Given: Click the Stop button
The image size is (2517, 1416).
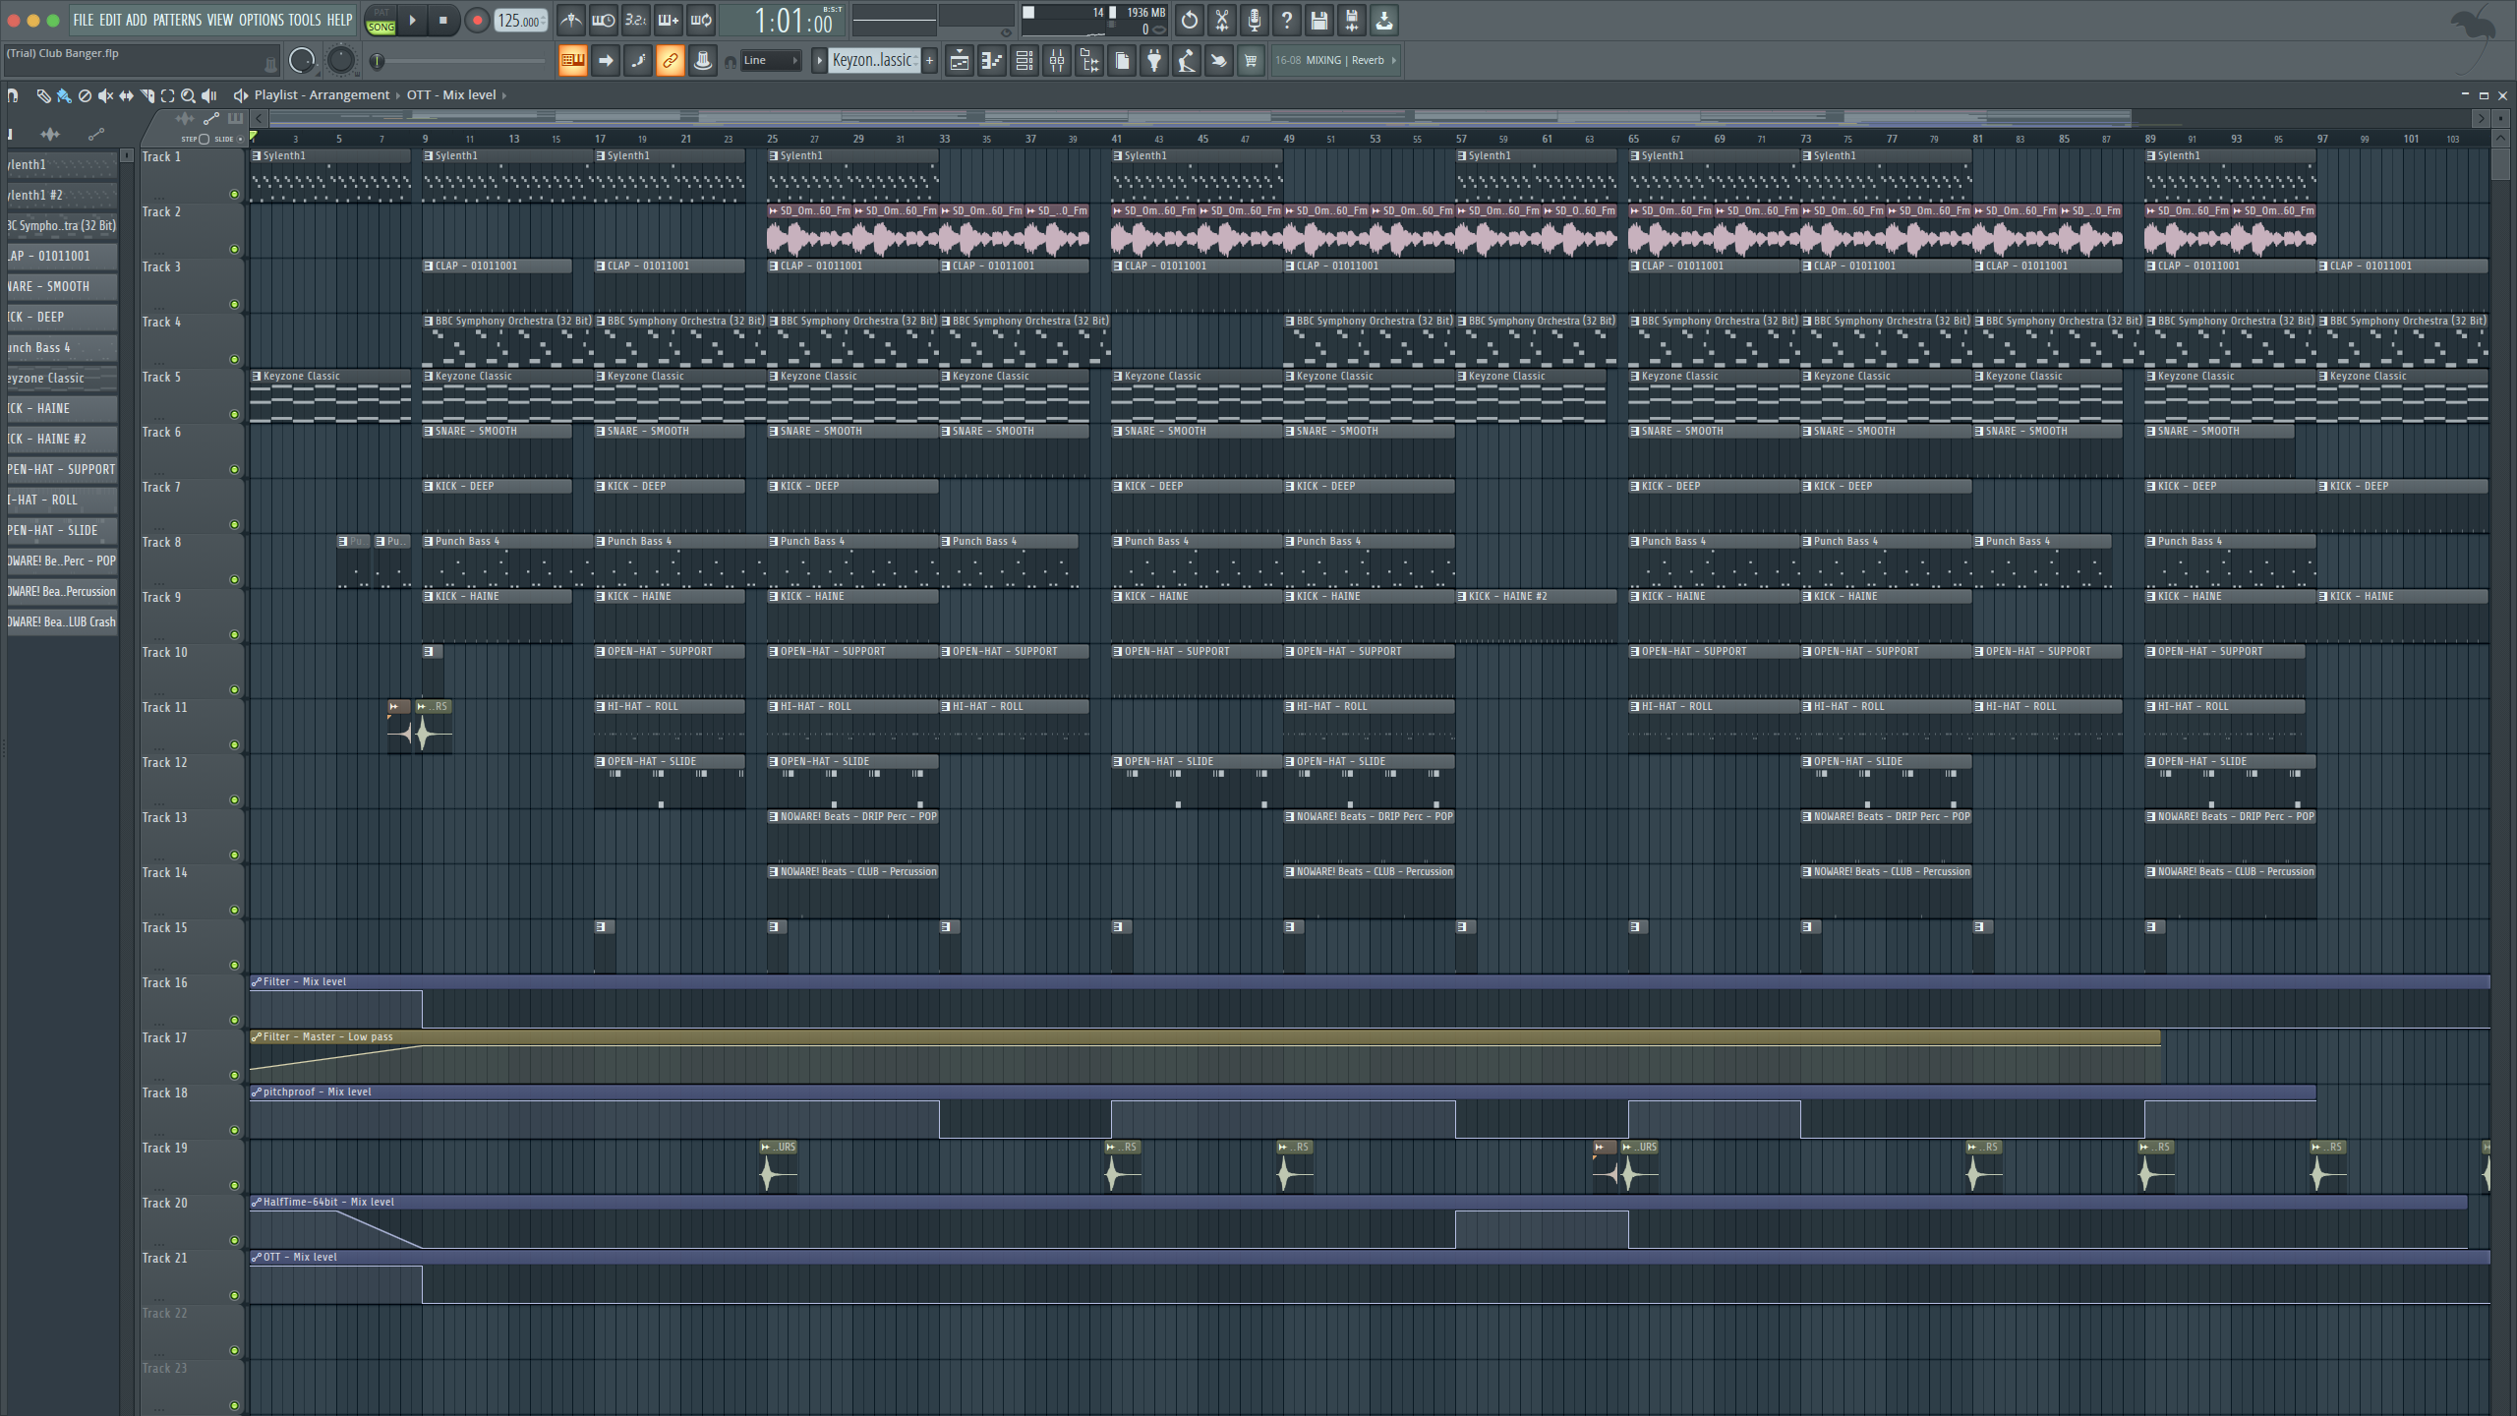Looking at the screenshot, I should click(443, 20).
